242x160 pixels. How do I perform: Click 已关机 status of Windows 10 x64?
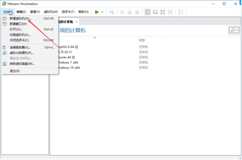coord(143,68)
